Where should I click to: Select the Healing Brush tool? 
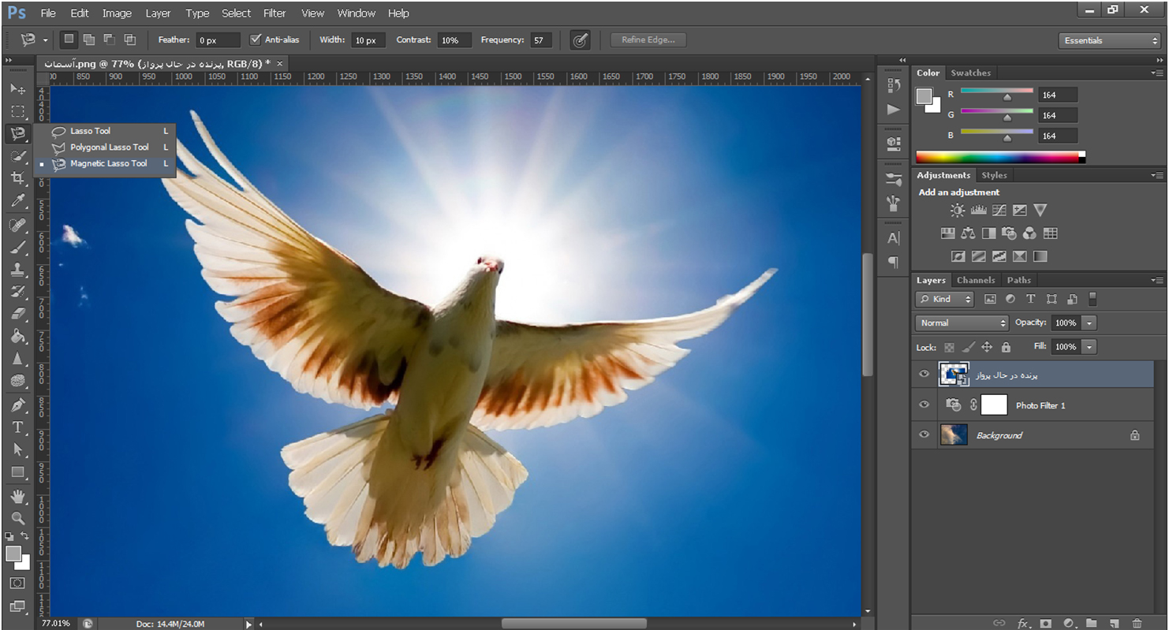coord(17,226)
